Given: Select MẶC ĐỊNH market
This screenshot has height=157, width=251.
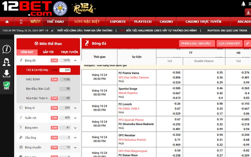Looking at the screenshot, I should pos(48,79).
